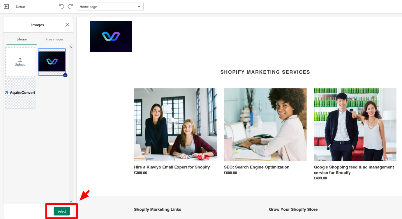This screenshot has width=402, height=219.
Task: Close the Images panel
Action: click(67, 25)
